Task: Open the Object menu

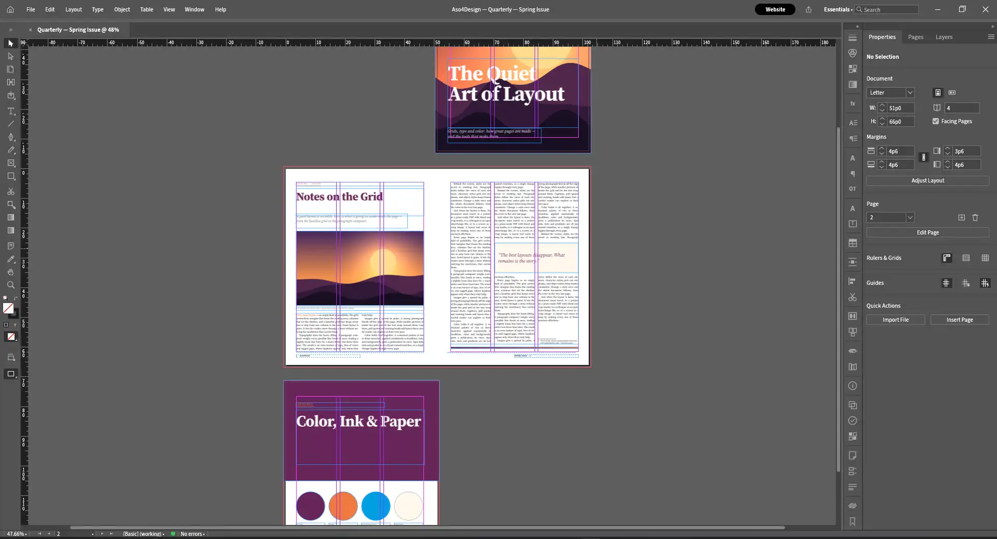Action: pos(122,9)
